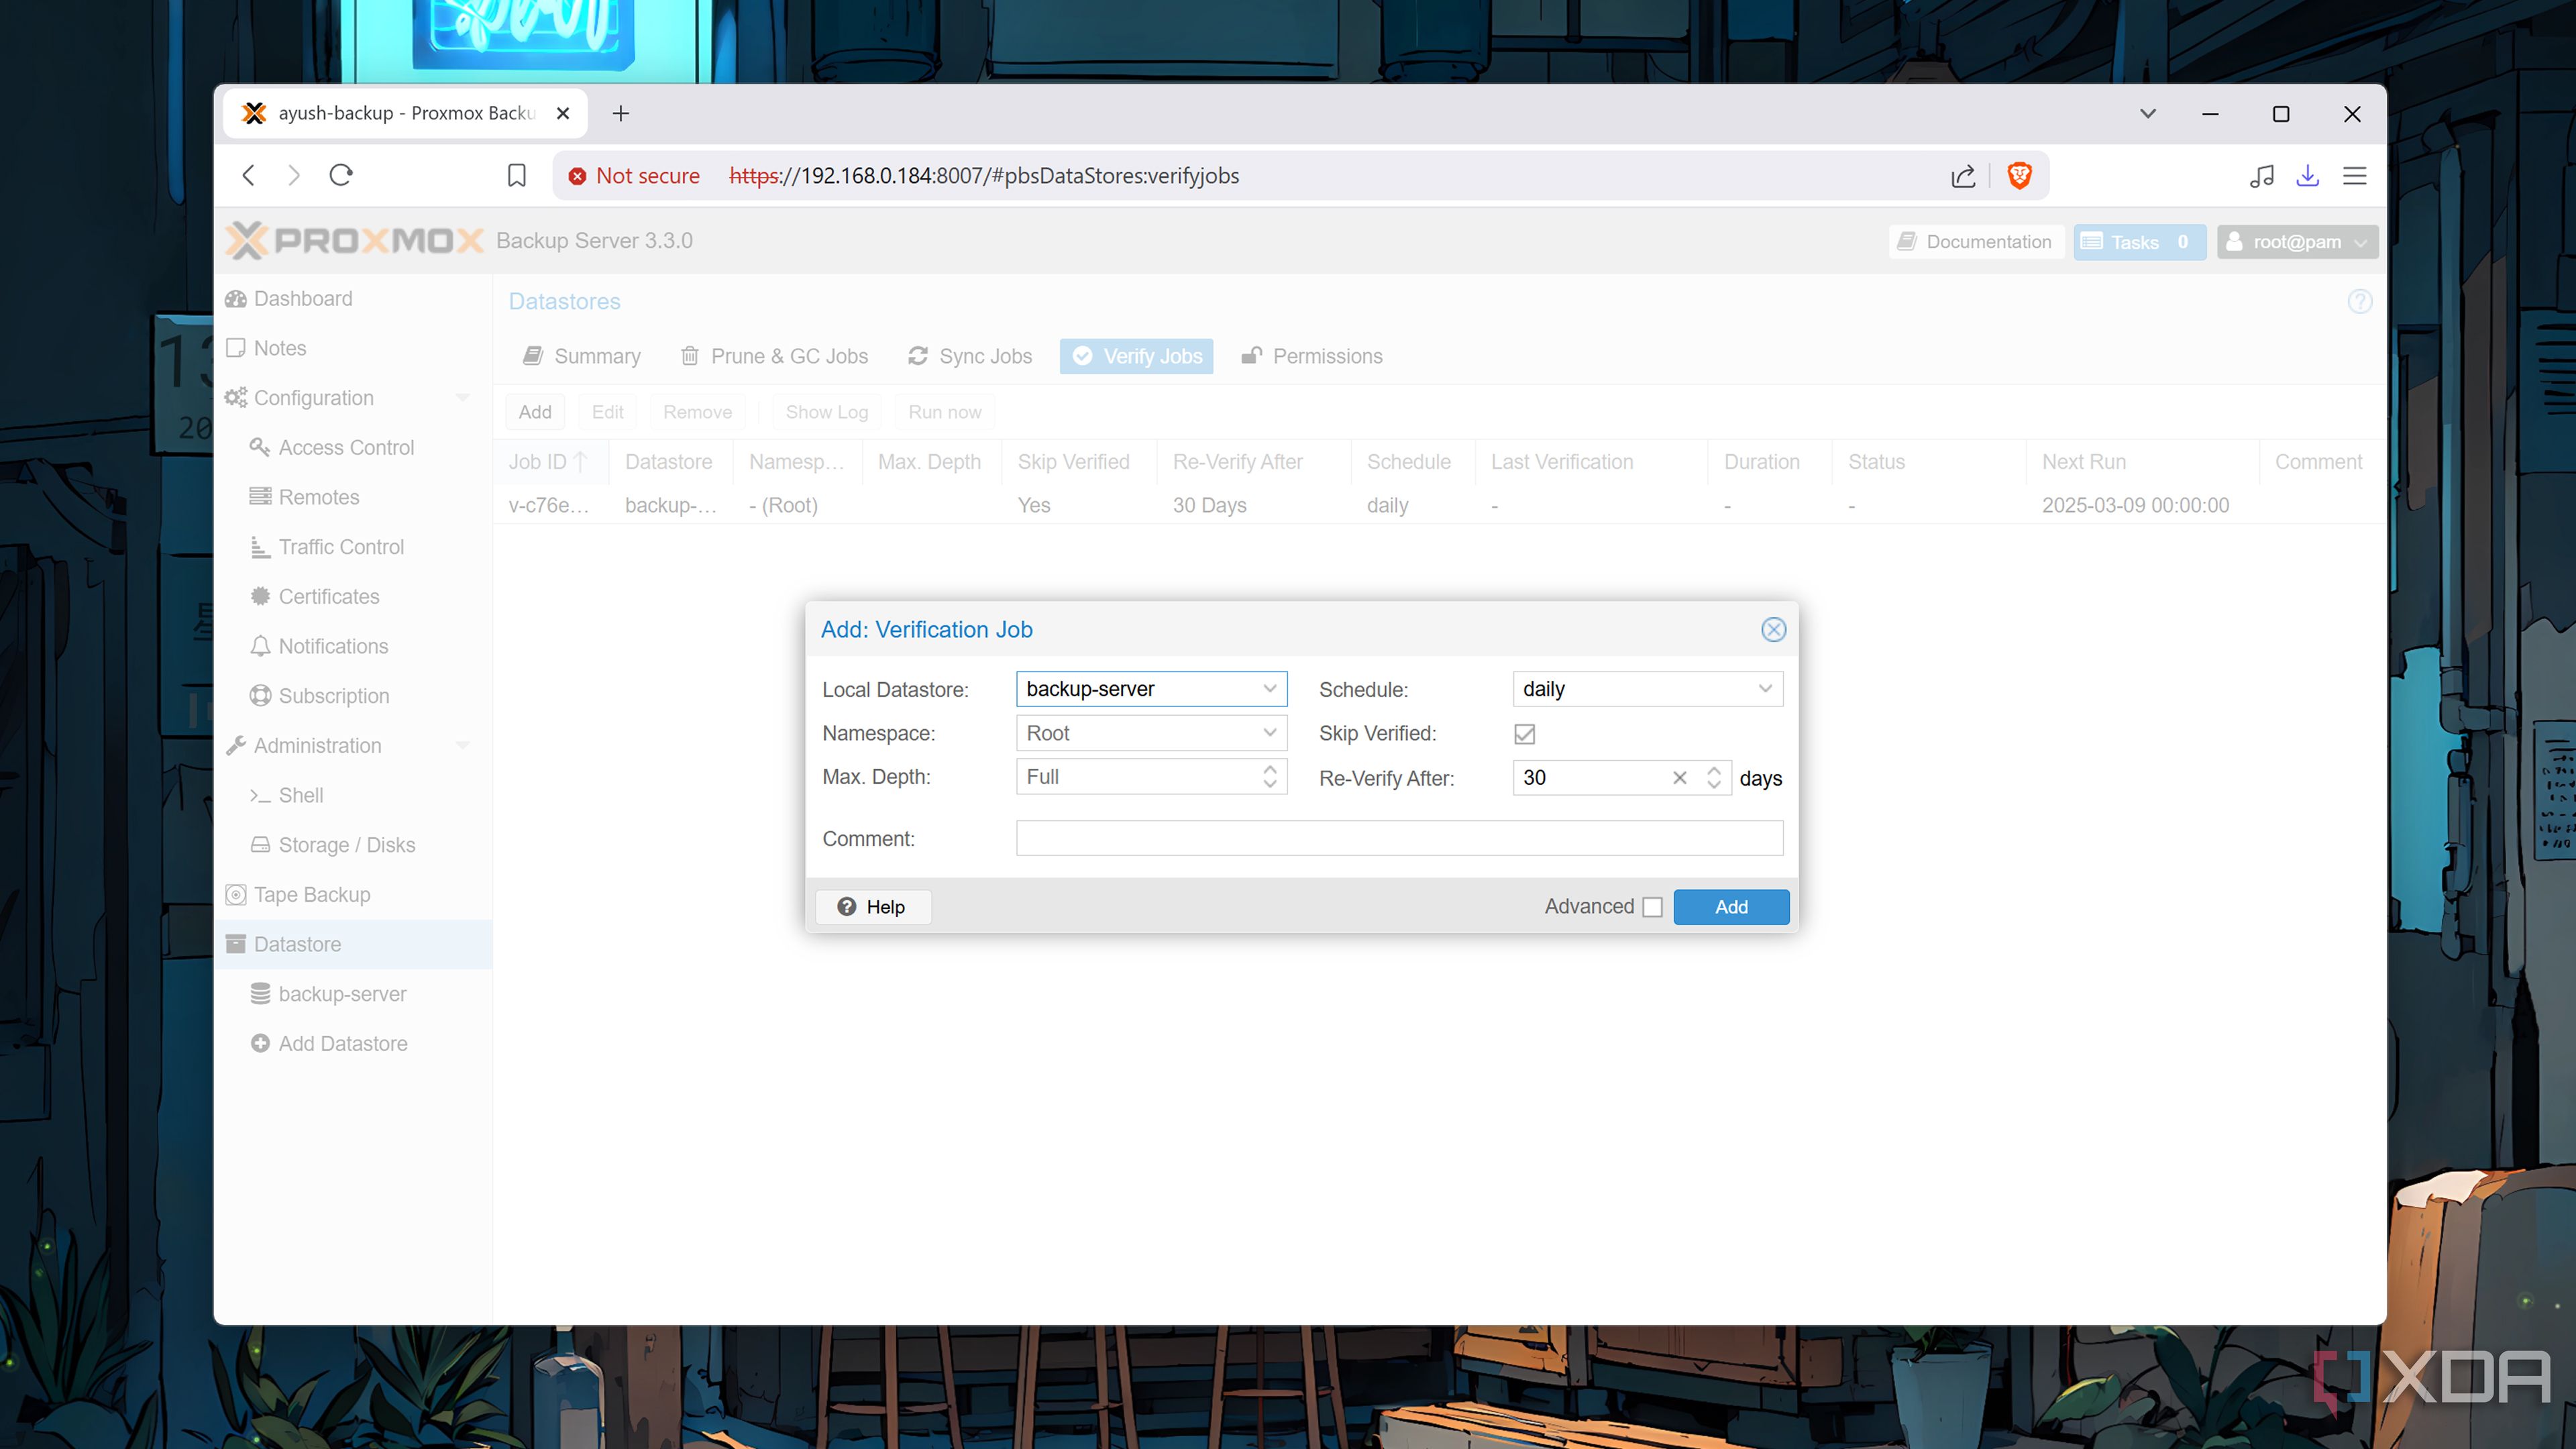Reload the page with the refresh icon
The height and width of the screenshot is (1449, 2576).
click(x=341, y=176)
